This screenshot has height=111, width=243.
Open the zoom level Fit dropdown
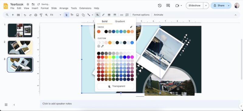56,15
